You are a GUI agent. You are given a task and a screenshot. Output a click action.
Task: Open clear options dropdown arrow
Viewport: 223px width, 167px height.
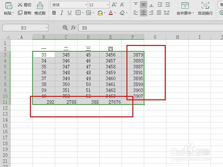click(127, 13)
